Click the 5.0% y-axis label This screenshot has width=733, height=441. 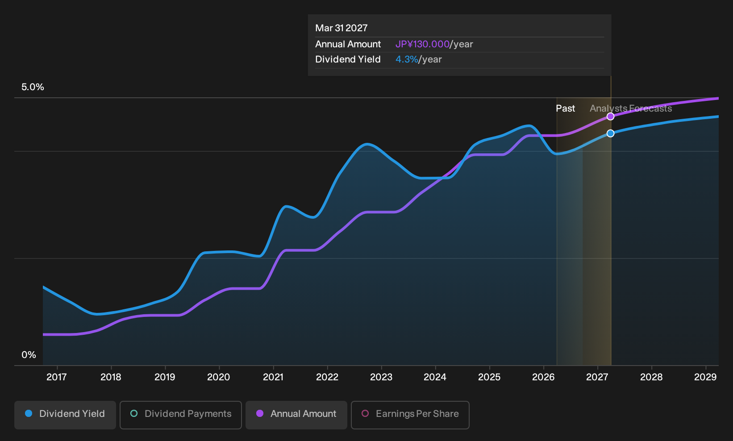click(x=33, y=87)
